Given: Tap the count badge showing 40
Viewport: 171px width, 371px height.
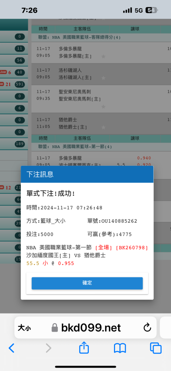Looking at the screenshot, I should 20,72.
